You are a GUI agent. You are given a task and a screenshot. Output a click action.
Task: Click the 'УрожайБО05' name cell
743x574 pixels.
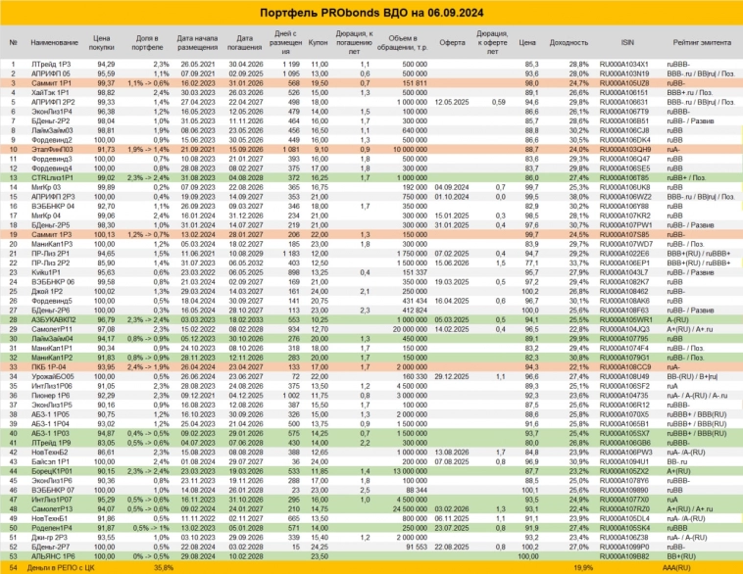53,376
